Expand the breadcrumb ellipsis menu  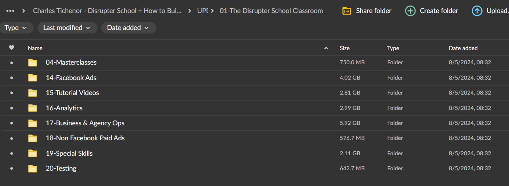click(x=10, y=11)
